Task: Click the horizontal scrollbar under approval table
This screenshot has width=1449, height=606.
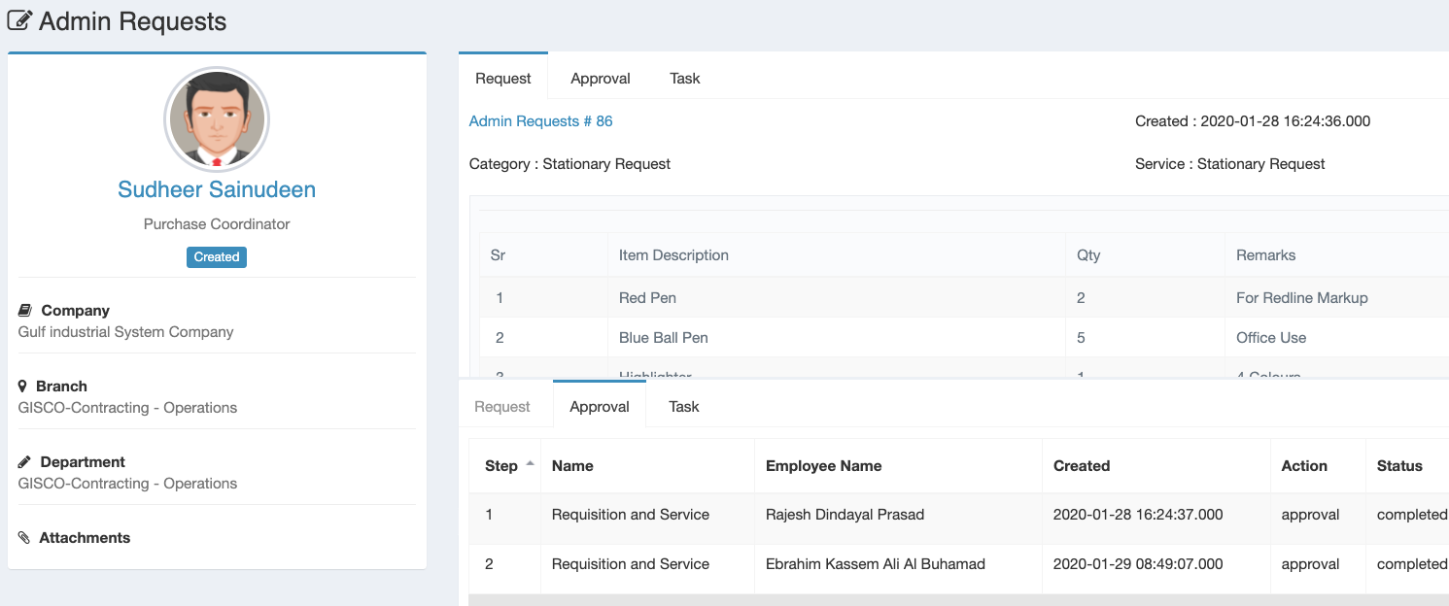Action: 957,600
